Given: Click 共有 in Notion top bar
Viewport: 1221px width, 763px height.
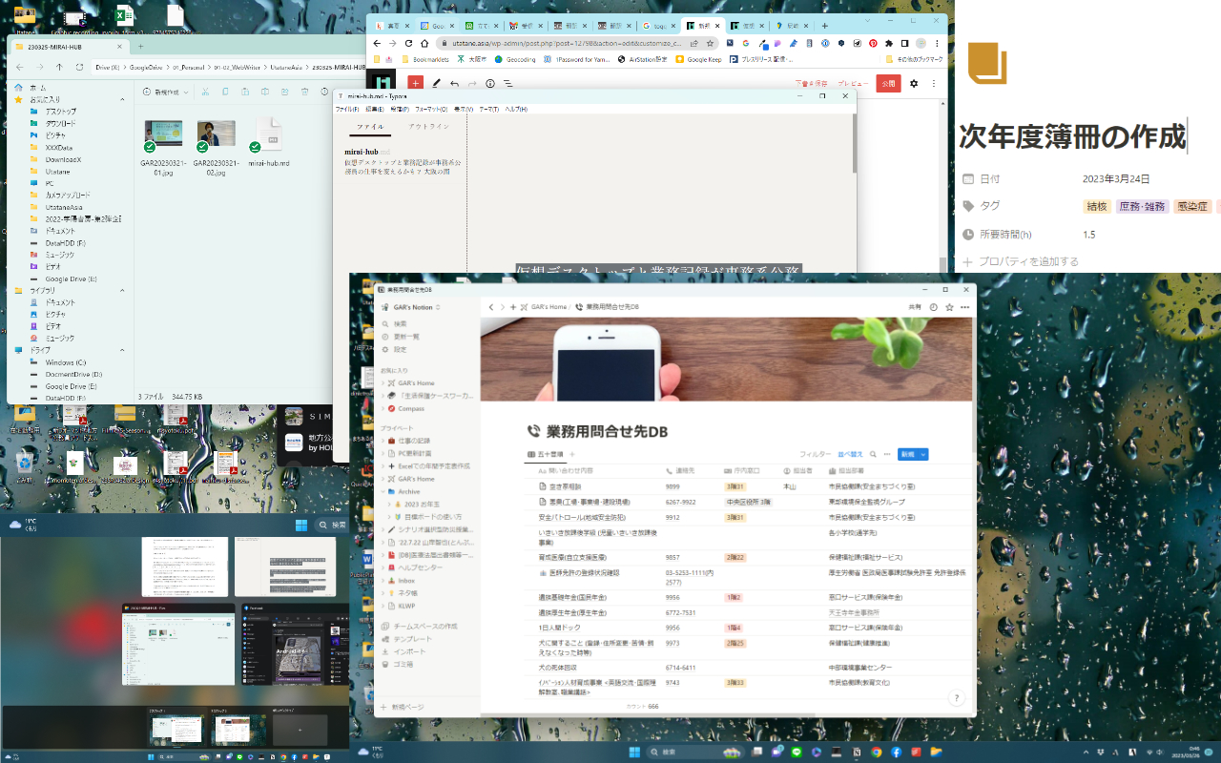Looking at the screenshot, I should [x=915, y=307].
